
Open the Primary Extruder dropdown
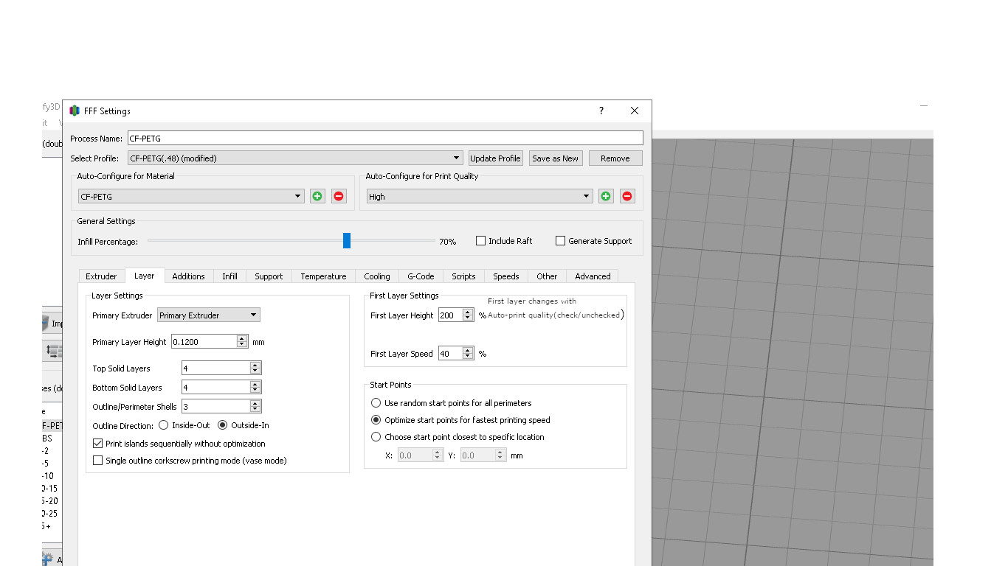pyautogui.click(x=209, y=315)
